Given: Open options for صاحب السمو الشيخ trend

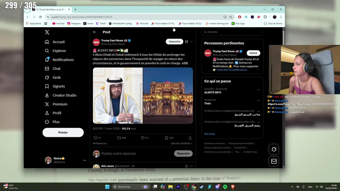Looking at the screenshot, I should tap(258, 111).
